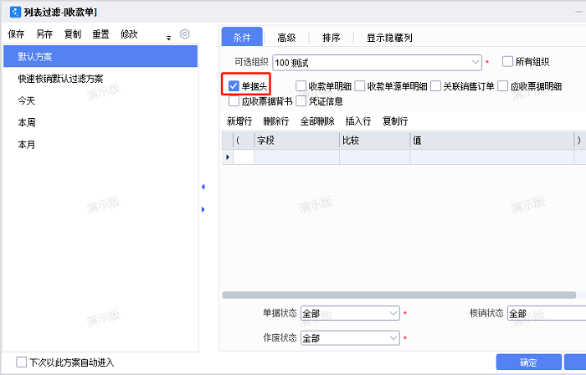
Task: Click the right-pointing splitter arrow
Action: [x=203, y=208]
